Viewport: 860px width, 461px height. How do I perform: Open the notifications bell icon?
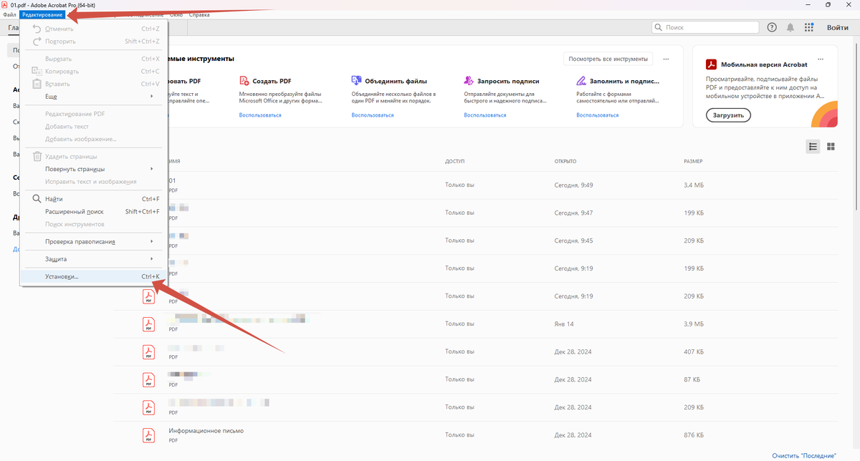790,27
